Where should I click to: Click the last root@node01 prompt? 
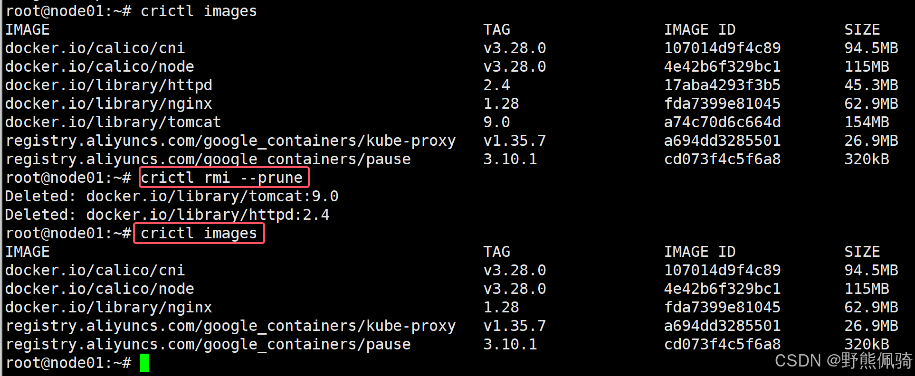pos(68,363)
